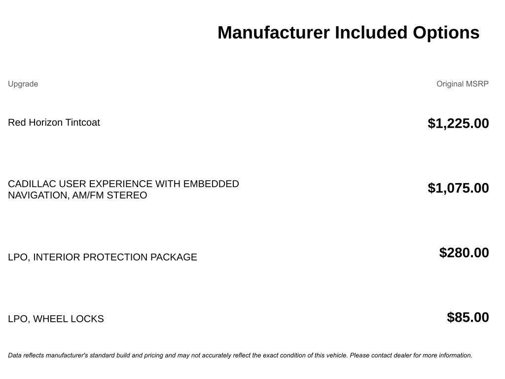Click the word Options in title

446,33
